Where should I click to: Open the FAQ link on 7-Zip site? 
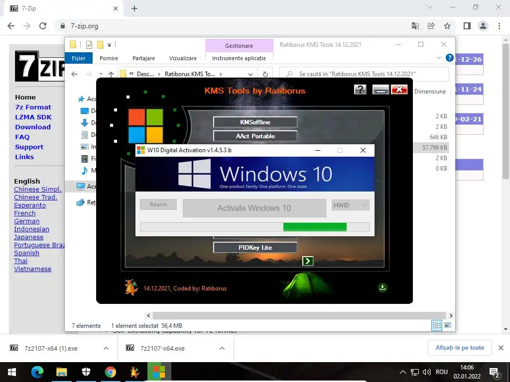pyautogui.click(x=22, y=137)
